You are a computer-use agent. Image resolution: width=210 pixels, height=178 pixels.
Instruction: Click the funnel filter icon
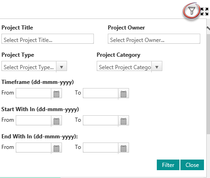point(191,11)
